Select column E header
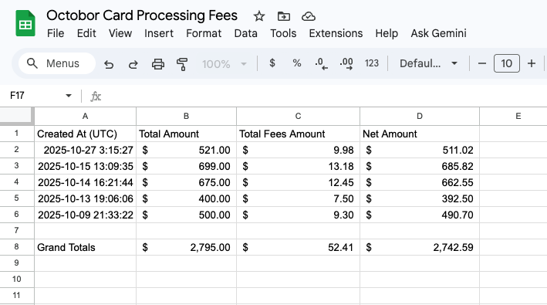547x305 pixels. click(x=514, y=116)
